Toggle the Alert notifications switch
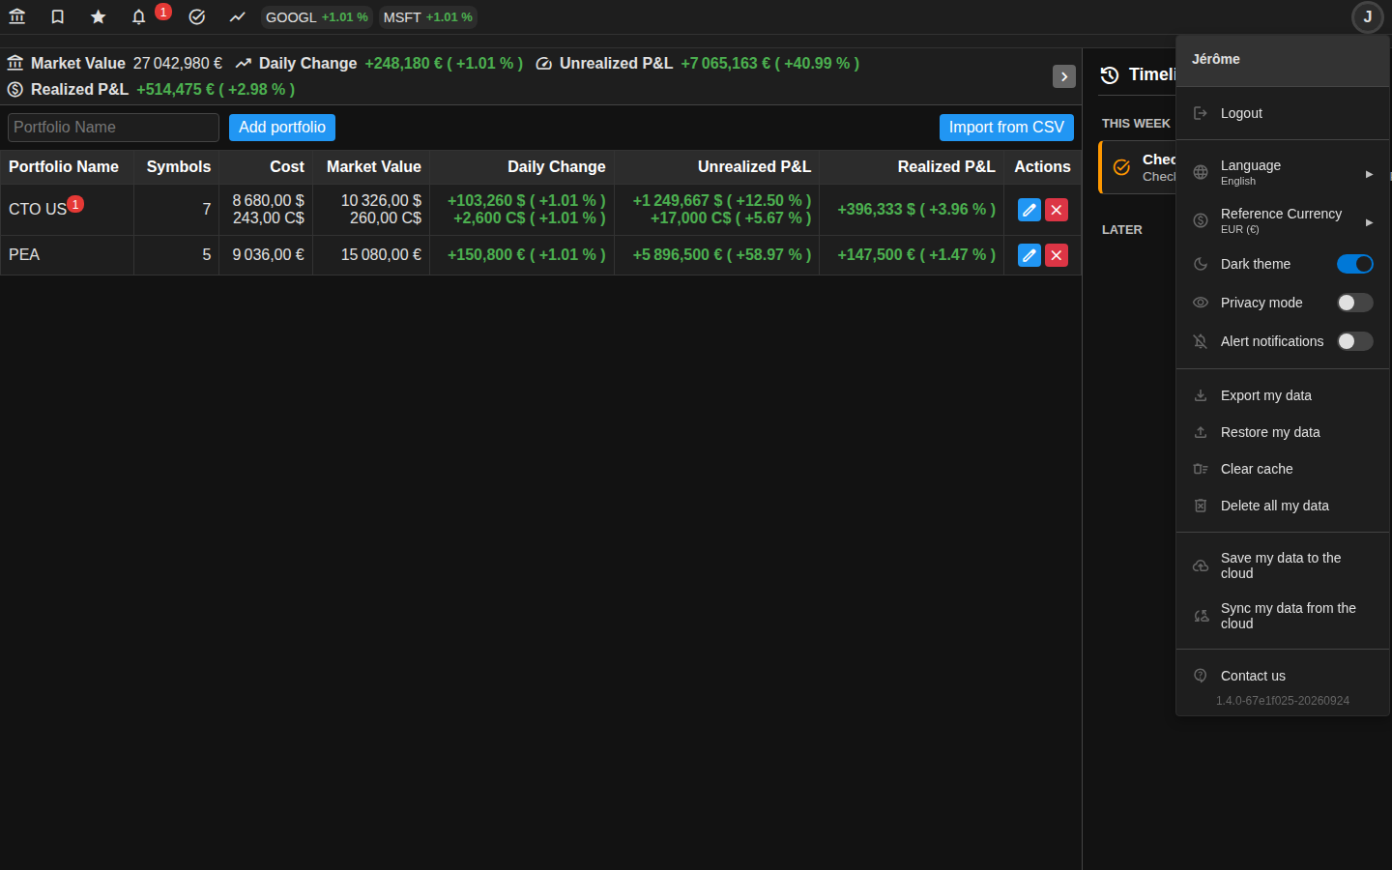 click(1355, 341)
